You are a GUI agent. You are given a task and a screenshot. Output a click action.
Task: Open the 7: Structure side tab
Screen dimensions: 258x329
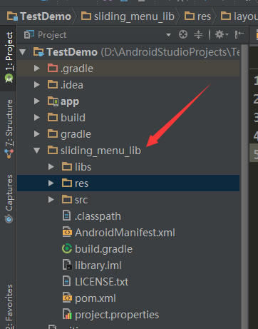9,129
